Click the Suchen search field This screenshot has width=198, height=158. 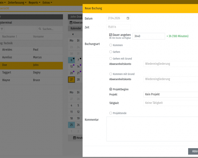click(x=50, y=29)
